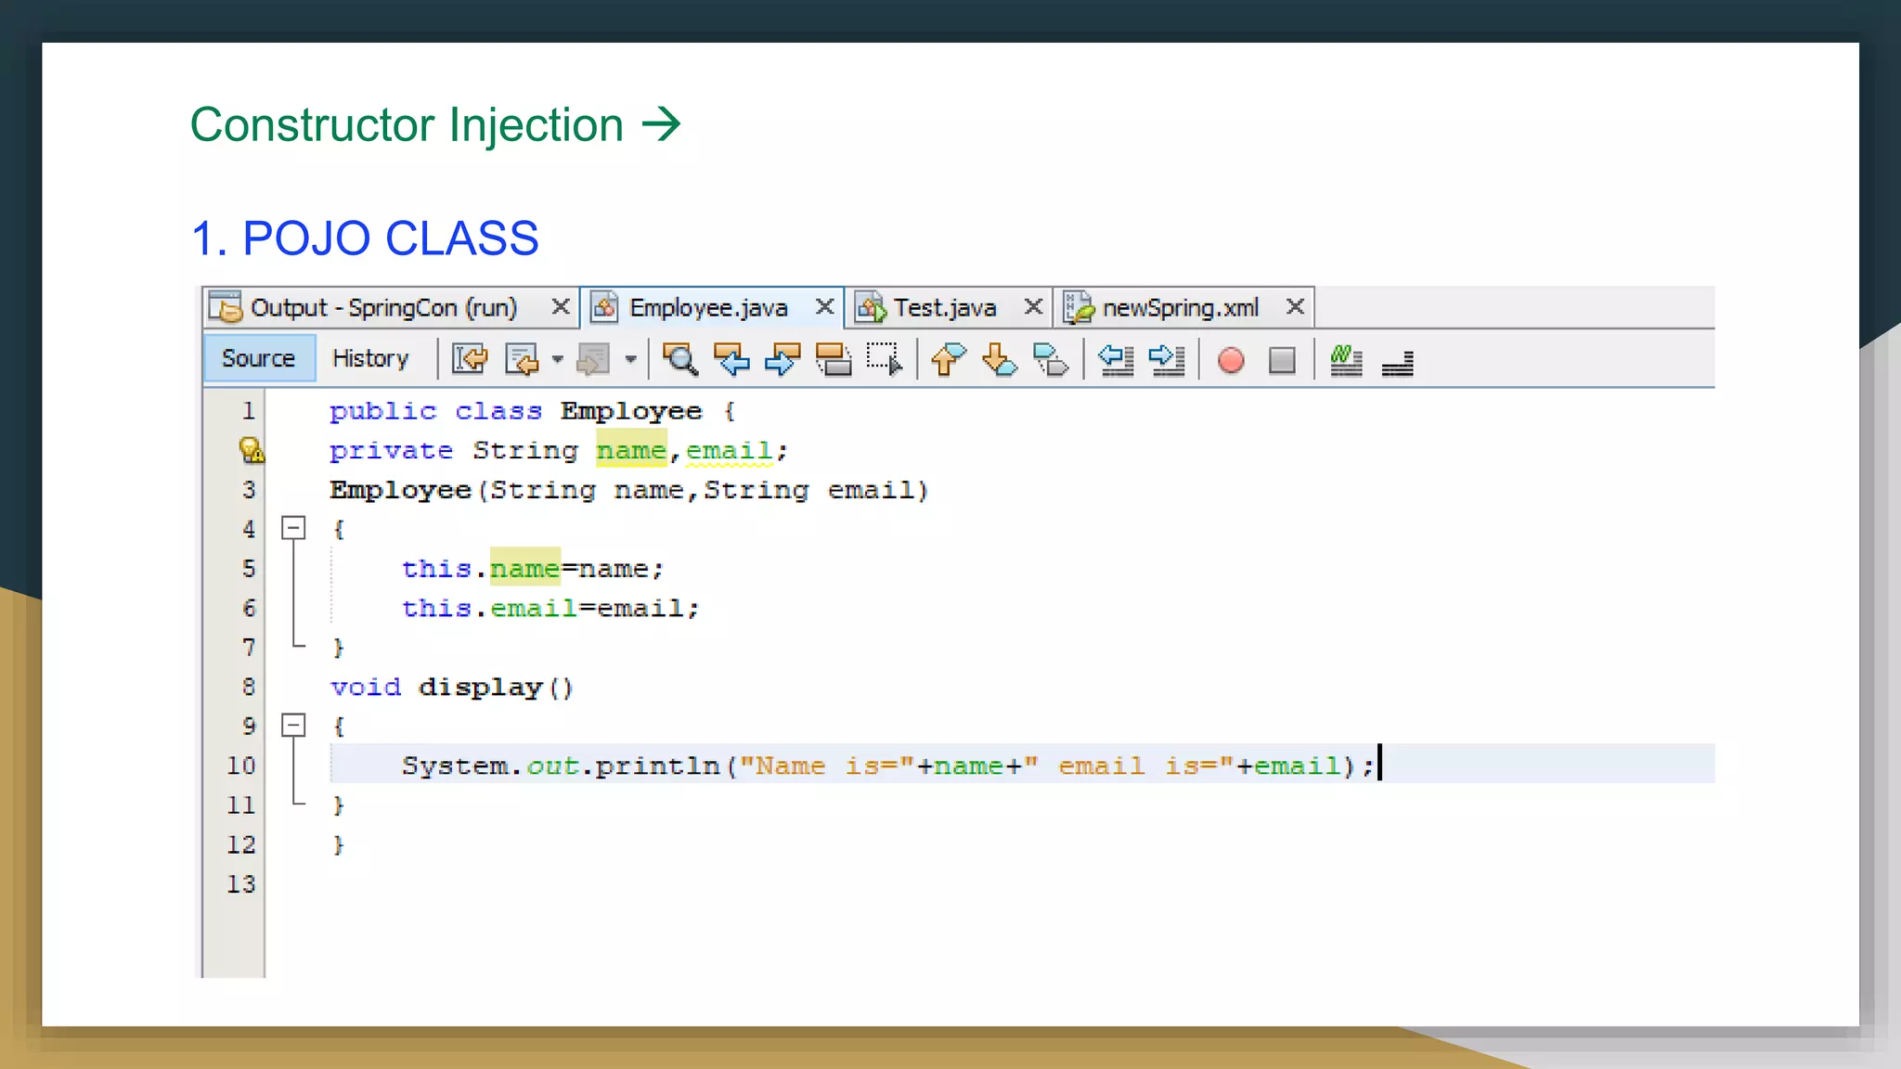Jump to Previous Bookmark icon
1901x1069 pixels.
pos(948,359)
